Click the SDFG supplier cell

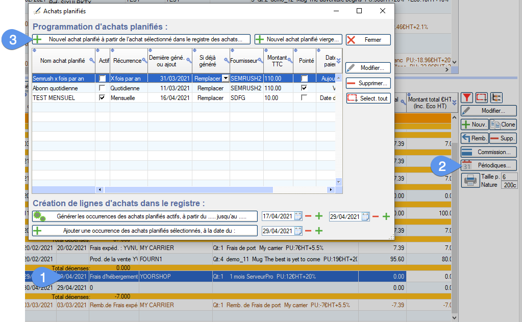click(x=246, y=98)
